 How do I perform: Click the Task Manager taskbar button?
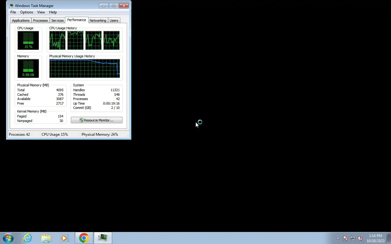coord(103,238)
